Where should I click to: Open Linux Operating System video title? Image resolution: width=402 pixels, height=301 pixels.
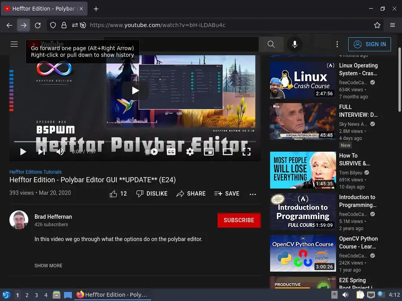(358, 69)
